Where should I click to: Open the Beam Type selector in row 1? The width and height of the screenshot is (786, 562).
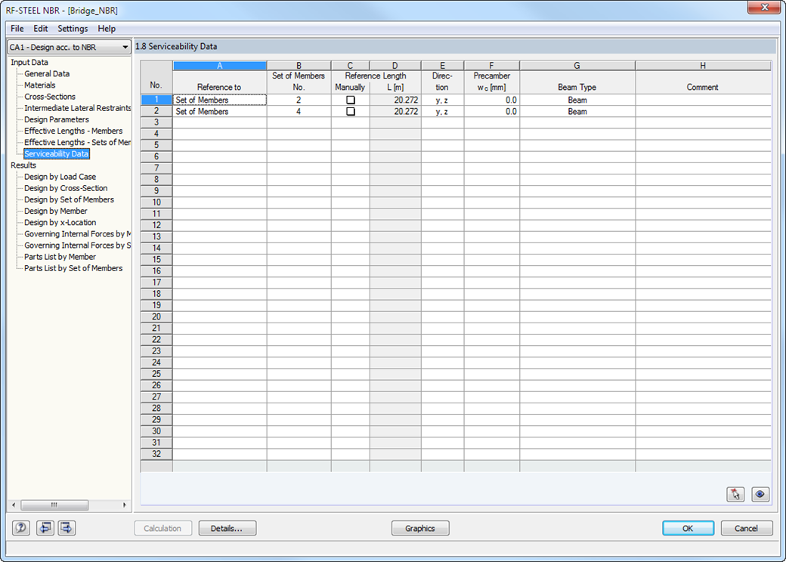(577, 99)
